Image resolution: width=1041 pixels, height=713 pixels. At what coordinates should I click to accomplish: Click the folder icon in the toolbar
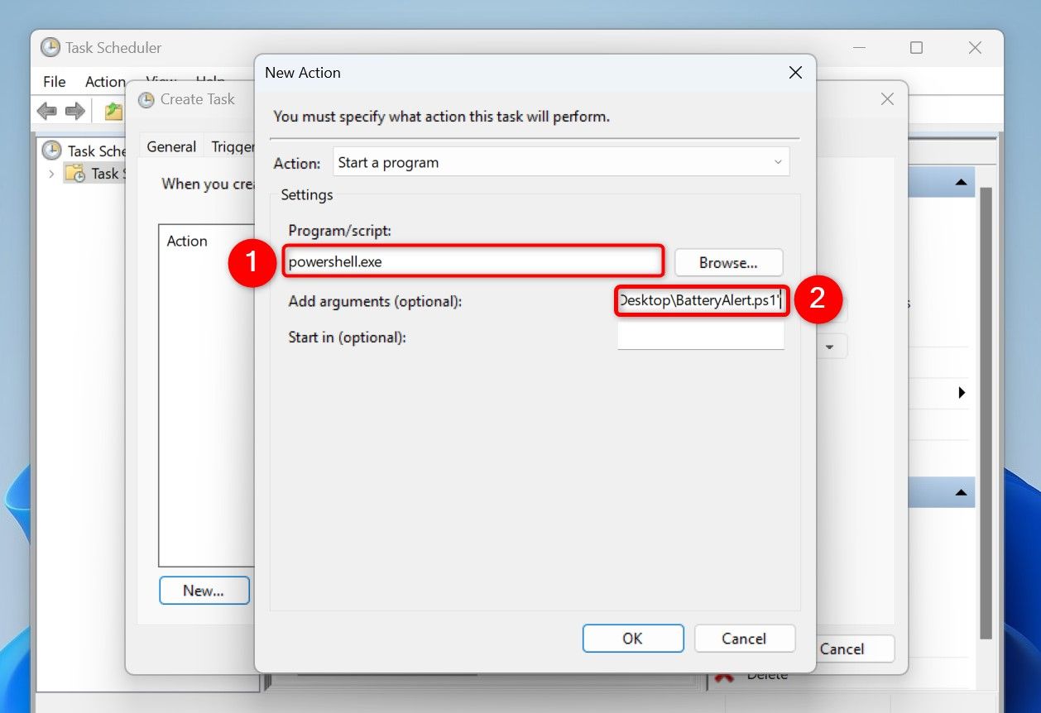pyautogui.click(x=113, y=111)
